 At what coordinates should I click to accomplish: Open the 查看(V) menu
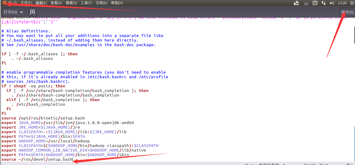(x=56, y=3)
